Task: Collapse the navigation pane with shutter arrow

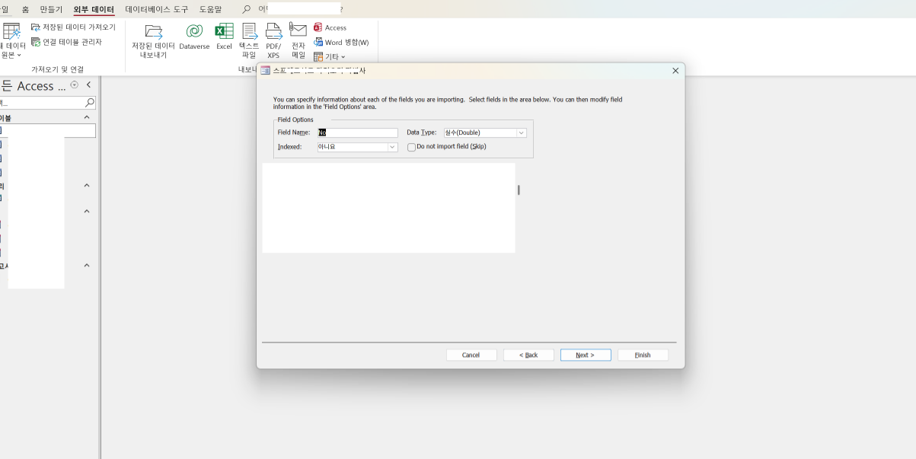Action: click(x=88, y=85)
